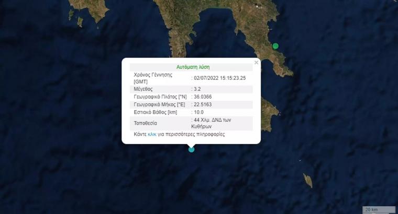Click the small Antikythera island on map
This screenshot has height=214, width=398.
(x=307, y=181)
